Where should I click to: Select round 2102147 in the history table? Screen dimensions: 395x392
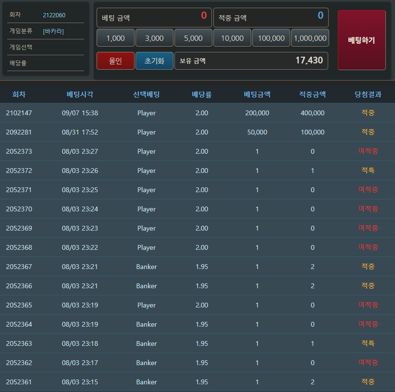click(x=19, y=113)
